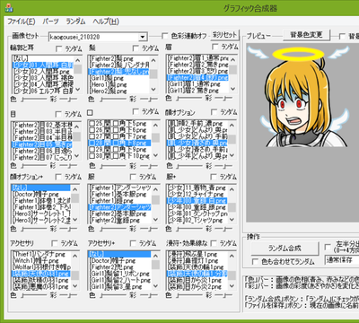Click scroll-down arrow of アクセサリ+ list
This screenshot has height=323, width=359.
pos(155,285)
